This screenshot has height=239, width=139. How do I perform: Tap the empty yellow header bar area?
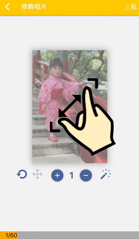(85, 7)
